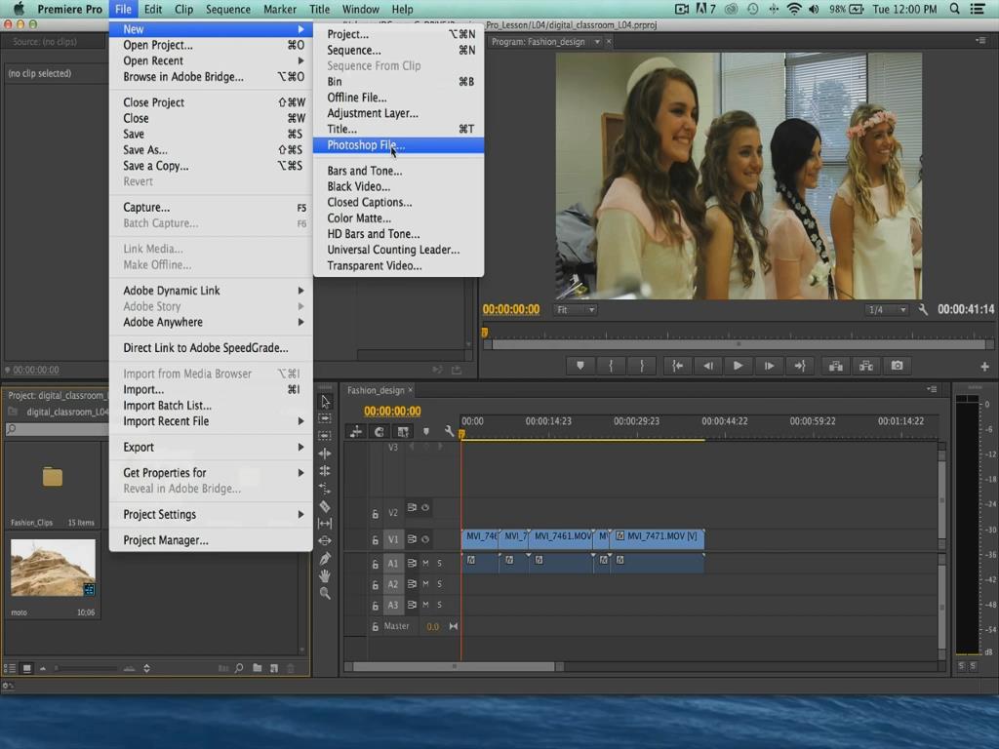The width and height of the screenshot is (999, 749).
Task: Toggle the lock on video track V1
Action: click(375, 540)
